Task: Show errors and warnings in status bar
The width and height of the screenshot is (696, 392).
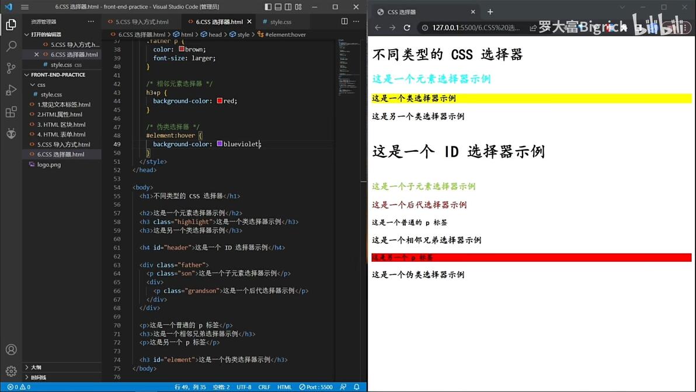Action: pyautogui.click(x=19, y=387)
